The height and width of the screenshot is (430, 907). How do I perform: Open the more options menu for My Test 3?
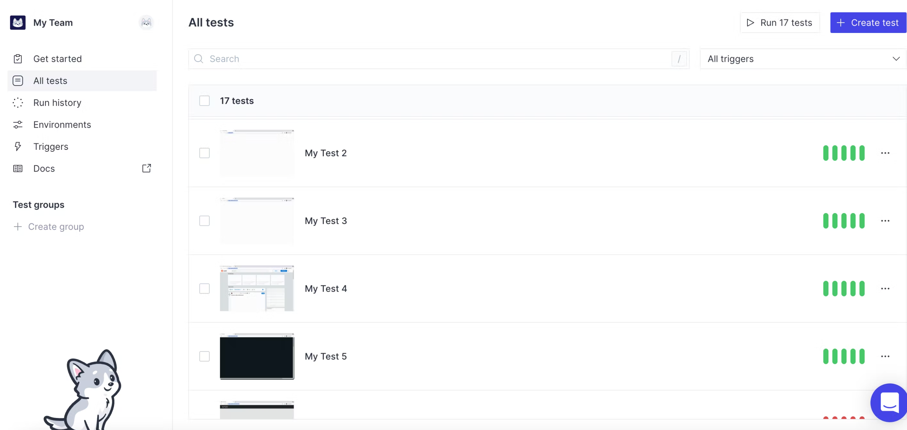[x=885, y=221]
